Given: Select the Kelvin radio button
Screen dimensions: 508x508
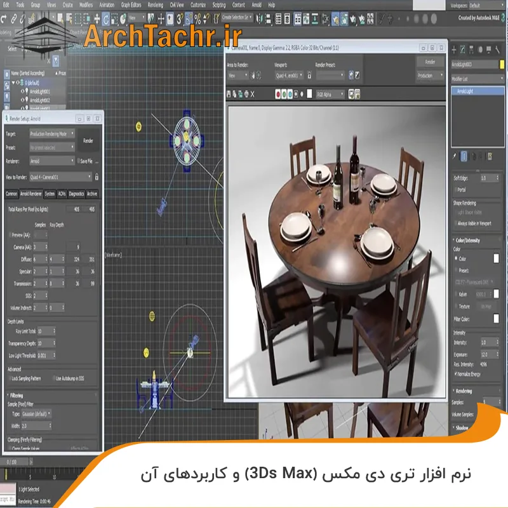Looking at the screenshot, I should 456,294.
